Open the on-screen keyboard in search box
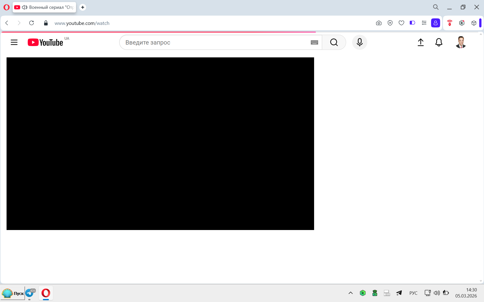Screen dimensions: 484x302 coord(314,42)
